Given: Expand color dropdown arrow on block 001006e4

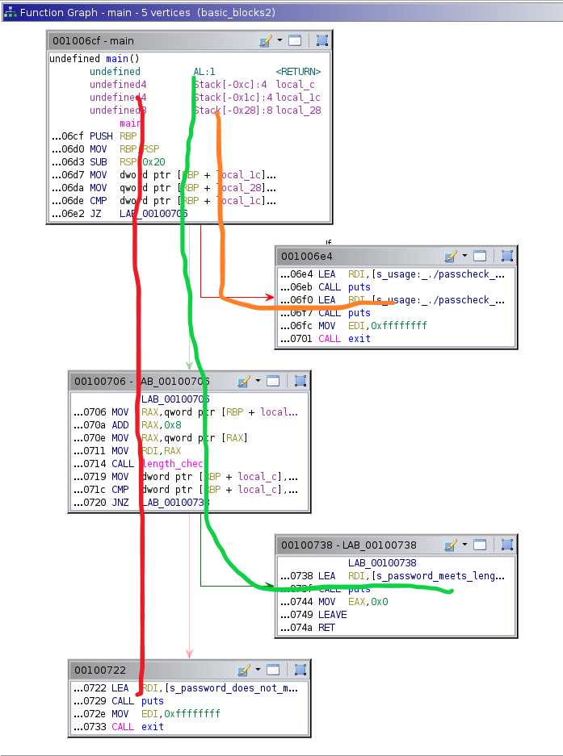Looking at the screenshot, I should 464,256.
